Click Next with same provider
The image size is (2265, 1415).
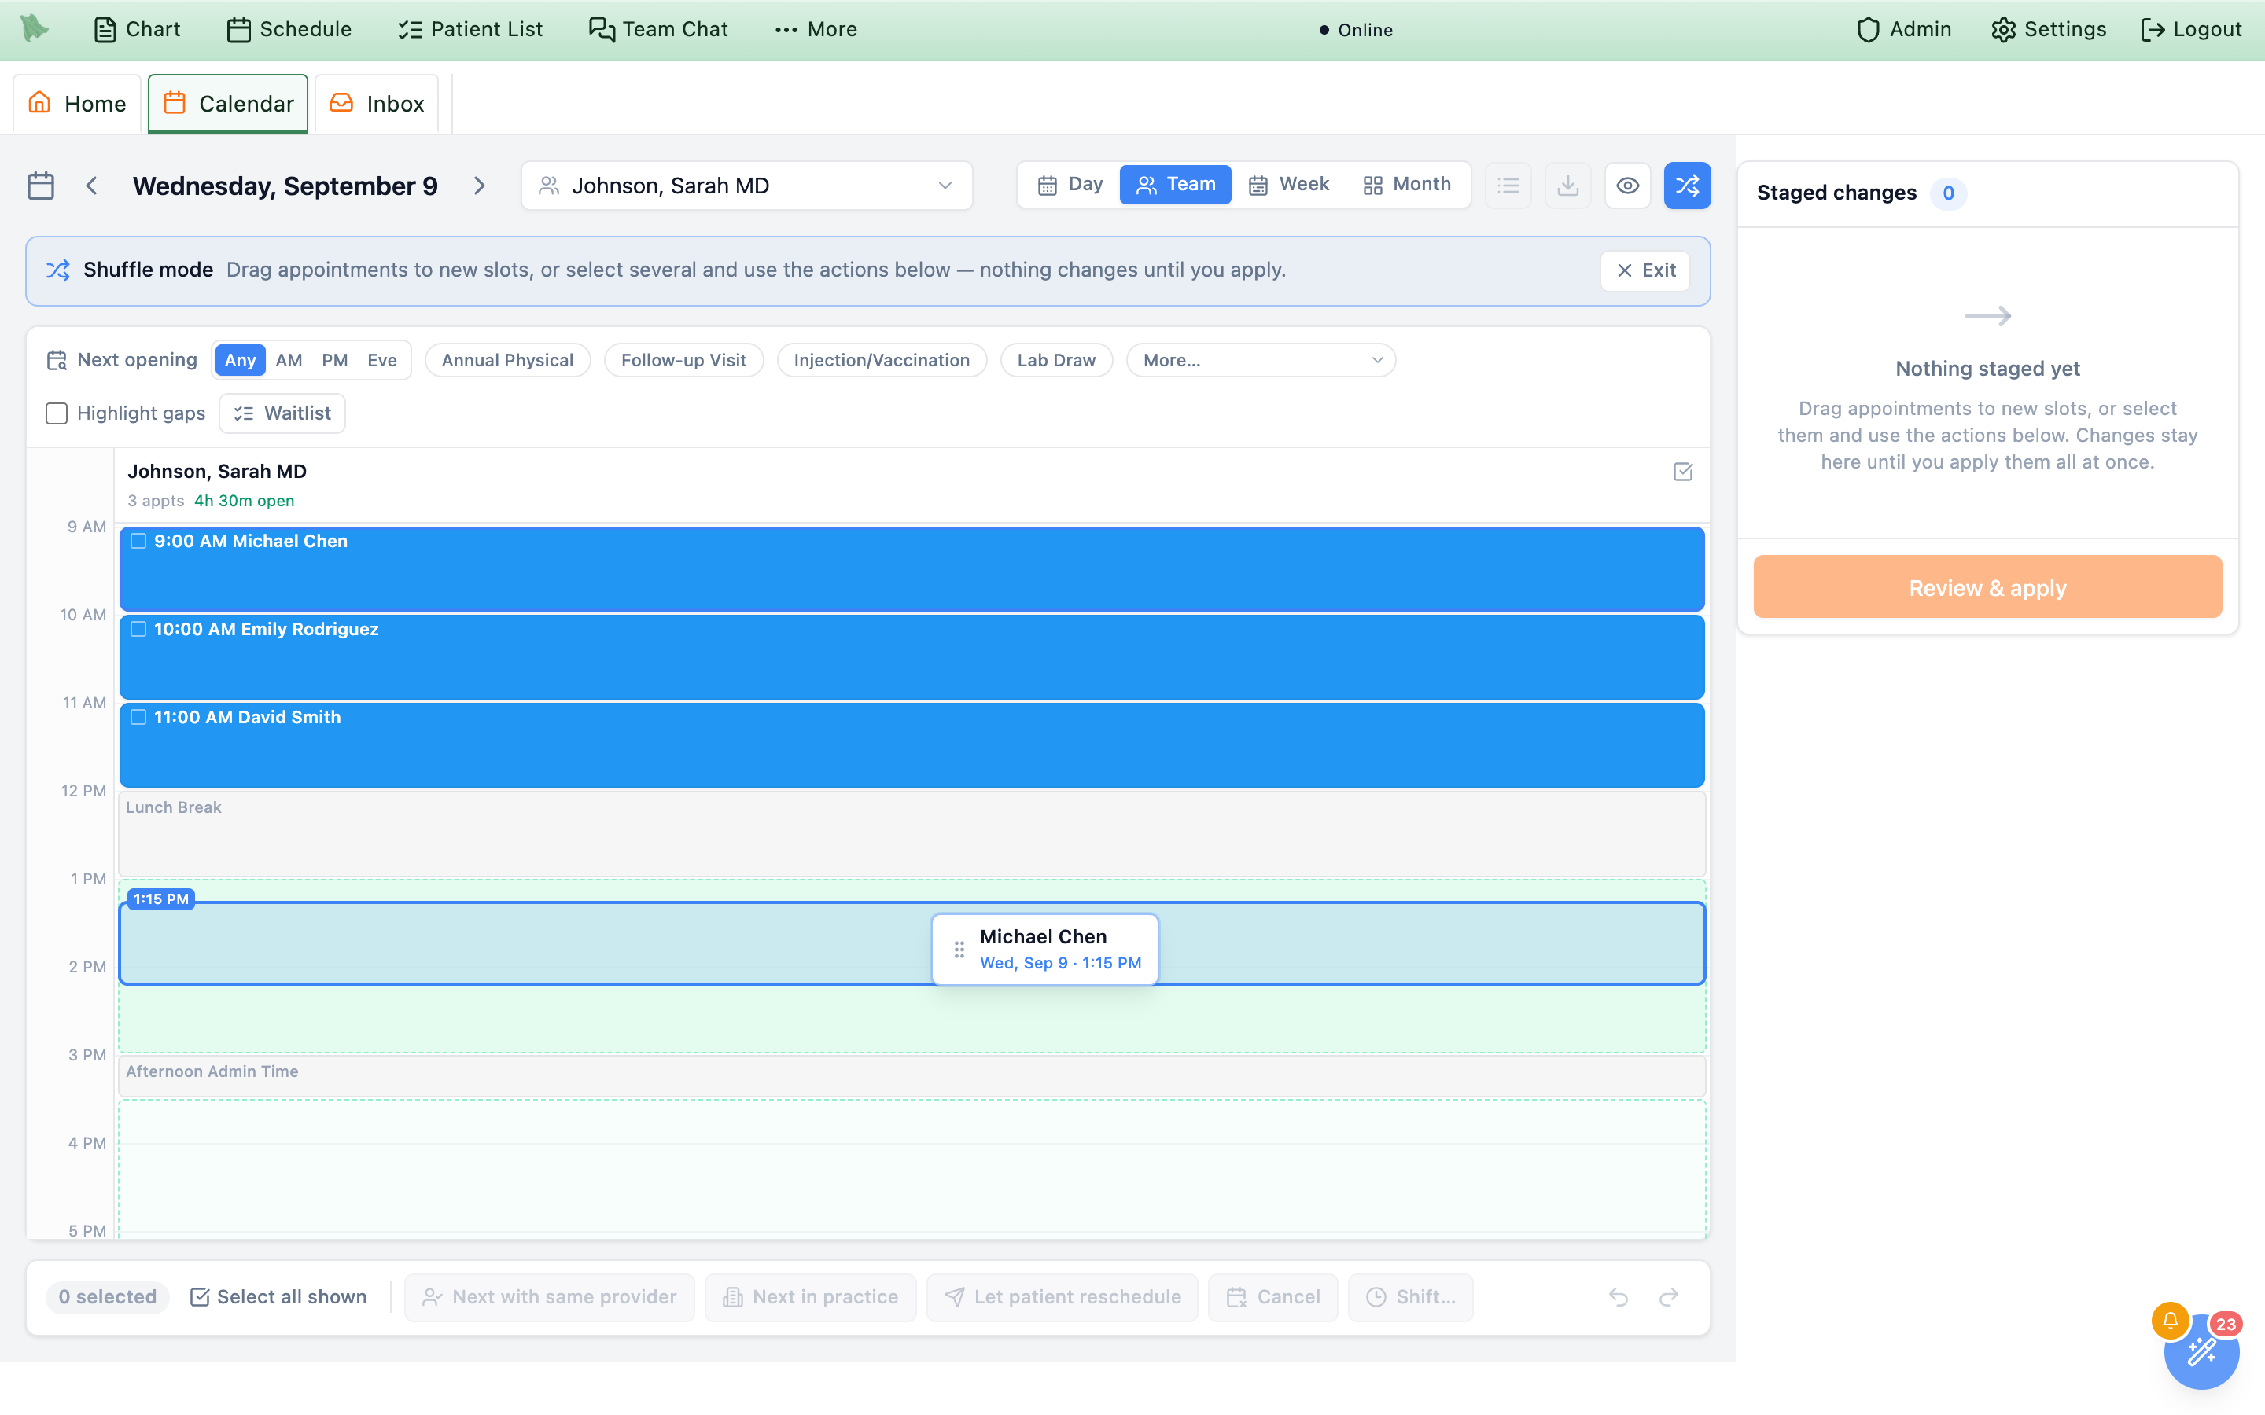coord(550,1297)
